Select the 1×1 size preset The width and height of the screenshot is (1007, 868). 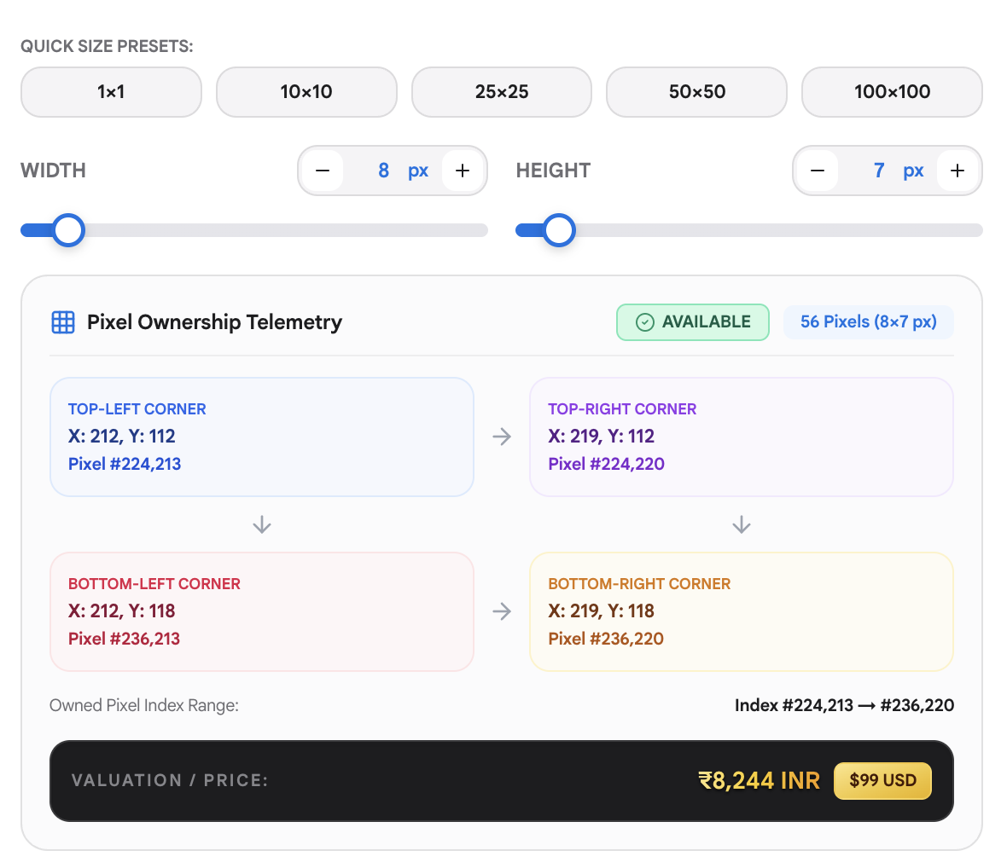click(111, 92)
